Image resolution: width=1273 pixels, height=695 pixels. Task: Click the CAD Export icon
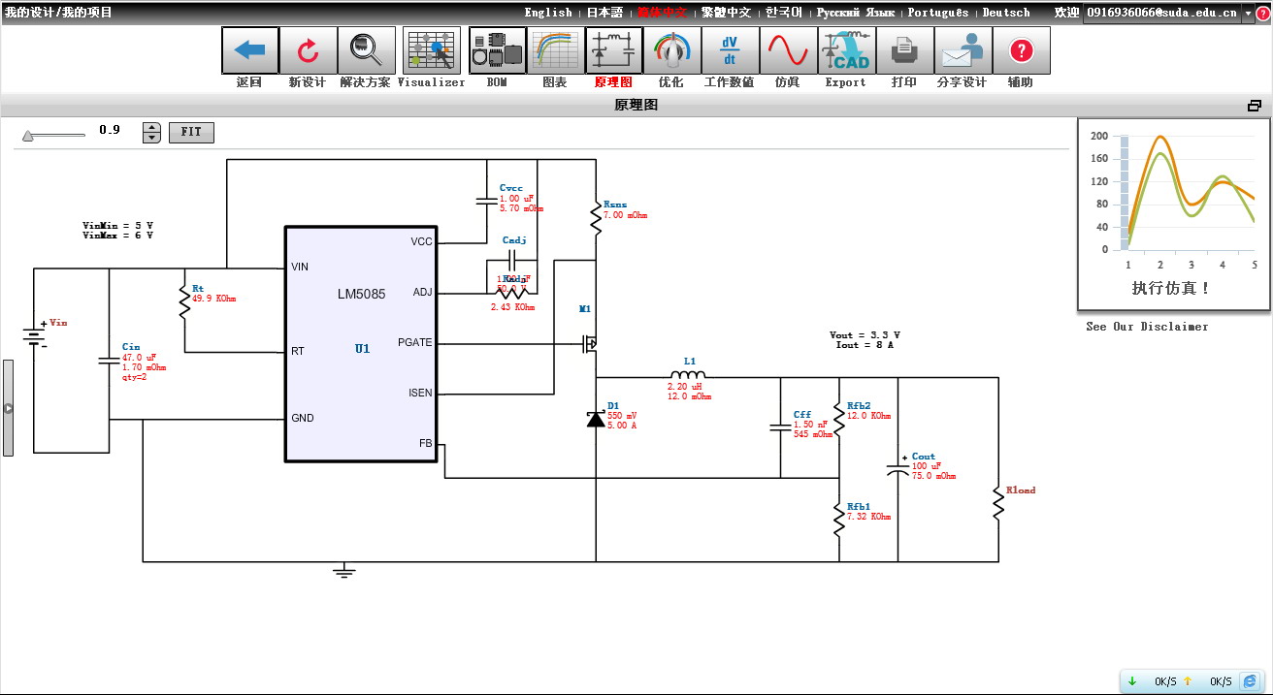pos(846,50)
